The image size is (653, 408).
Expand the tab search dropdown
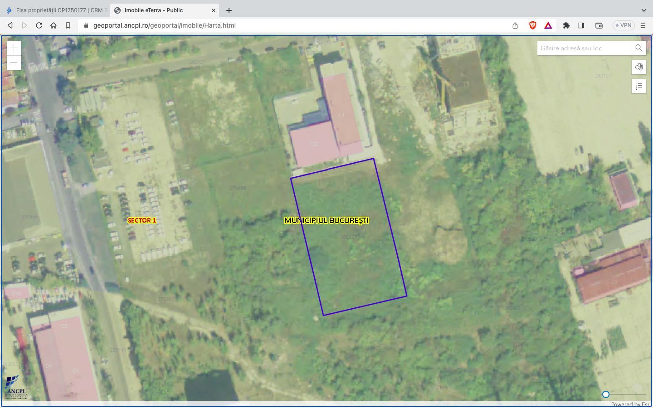(x=643, y=10)
